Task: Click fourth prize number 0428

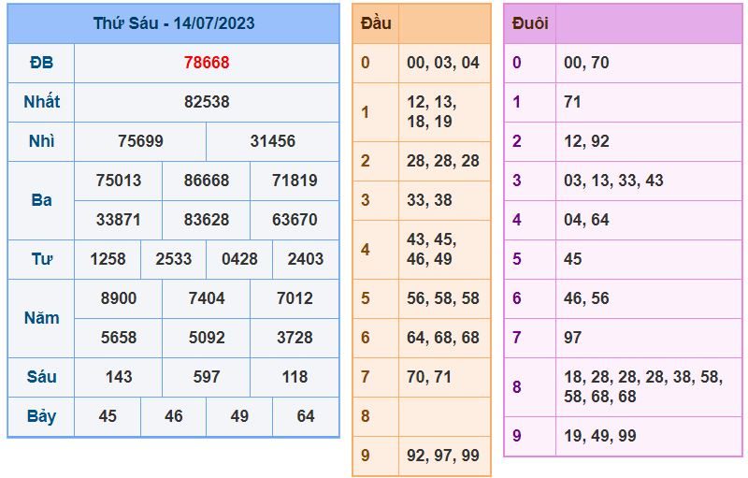Action: pyautogui.click(x=239, y=259)
